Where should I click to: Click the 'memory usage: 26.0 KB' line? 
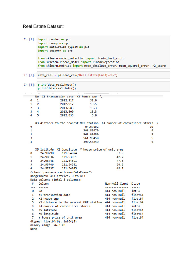(x=48, y=225)
